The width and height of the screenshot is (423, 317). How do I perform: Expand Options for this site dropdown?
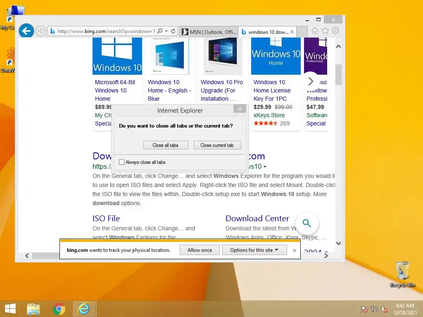pyautogui.click(x=254, y=250)
